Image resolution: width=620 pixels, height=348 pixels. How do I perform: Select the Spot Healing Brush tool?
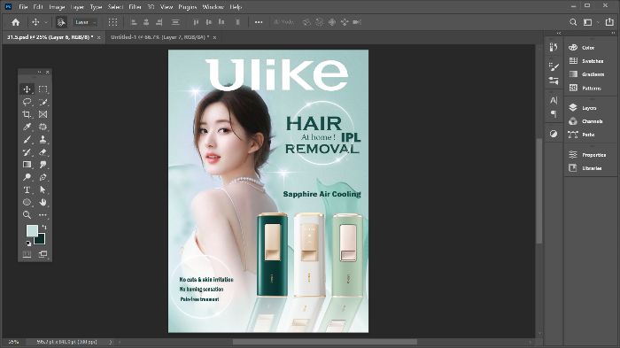click(x=43, y=127)
